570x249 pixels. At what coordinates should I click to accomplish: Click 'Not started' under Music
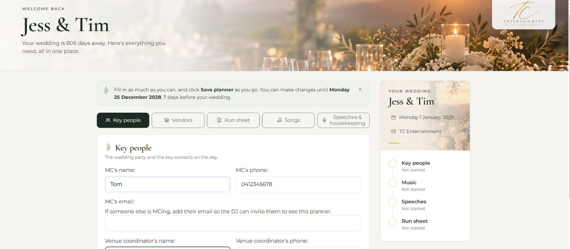pos(413,190)
